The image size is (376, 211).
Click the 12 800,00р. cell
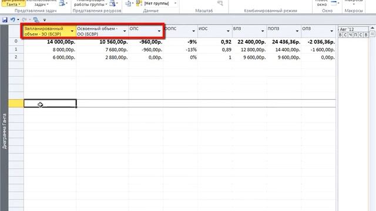point(250,49)
